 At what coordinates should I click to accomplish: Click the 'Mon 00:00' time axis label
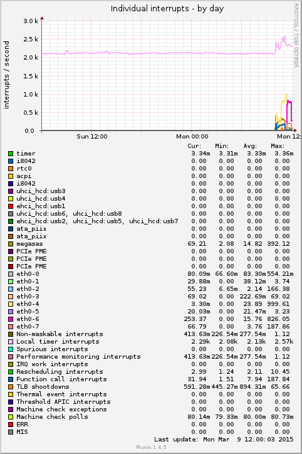tap(192, 136)
